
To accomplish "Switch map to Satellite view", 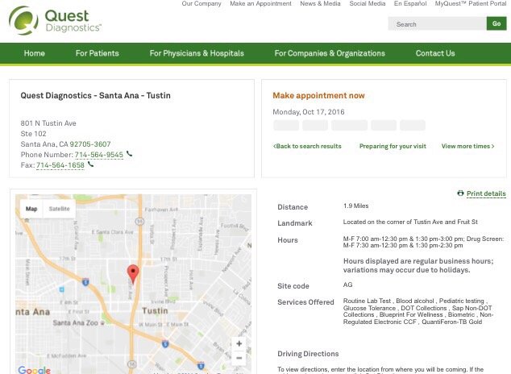I will [60, 209].
